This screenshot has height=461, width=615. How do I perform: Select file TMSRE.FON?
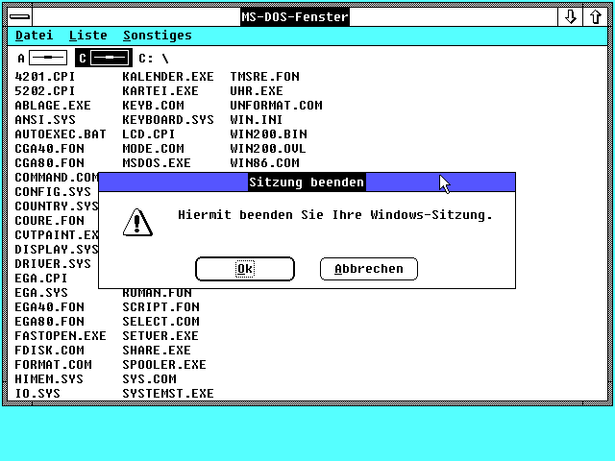(265, 77)
